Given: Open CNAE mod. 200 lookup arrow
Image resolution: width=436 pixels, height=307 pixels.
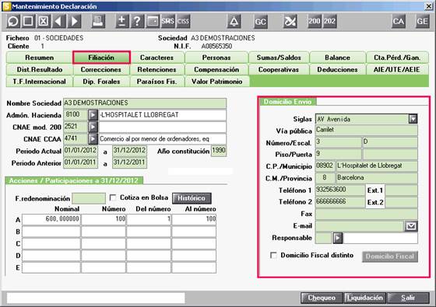Looking at the screenshot, I should [x=93, y=127].
